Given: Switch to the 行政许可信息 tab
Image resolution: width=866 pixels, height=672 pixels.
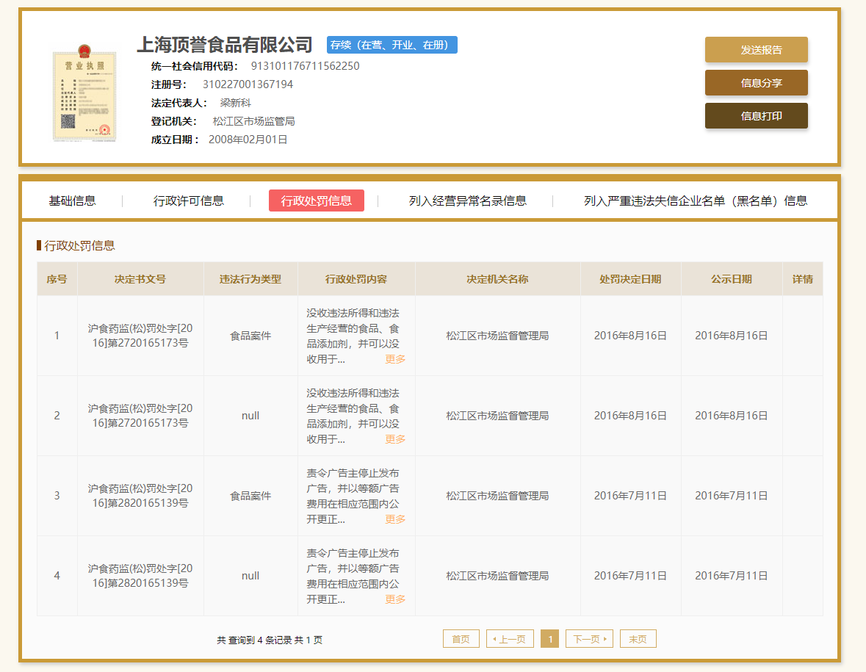Looking at the screenshot, I should pyautogui.click(x=188, y=201).
